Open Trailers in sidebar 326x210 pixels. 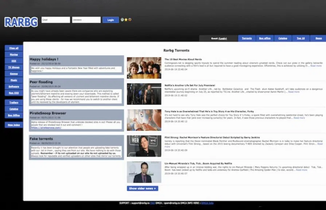coord(14,103)
